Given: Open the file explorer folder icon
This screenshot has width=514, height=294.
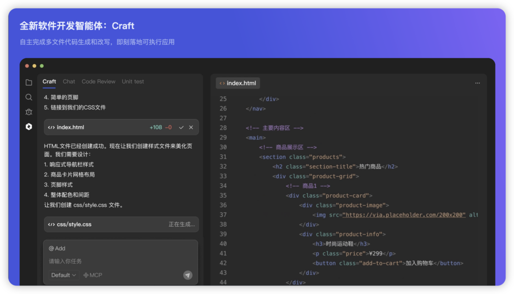Looking at the screenshot, I should point(29,83).
